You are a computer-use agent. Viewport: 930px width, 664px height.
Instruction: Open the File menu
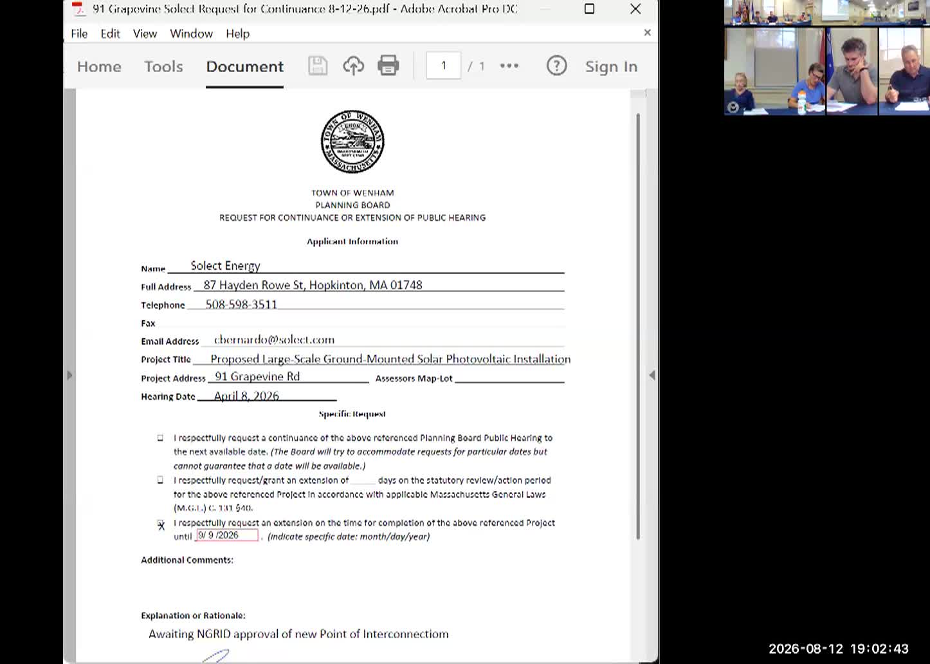click(79, 33)
